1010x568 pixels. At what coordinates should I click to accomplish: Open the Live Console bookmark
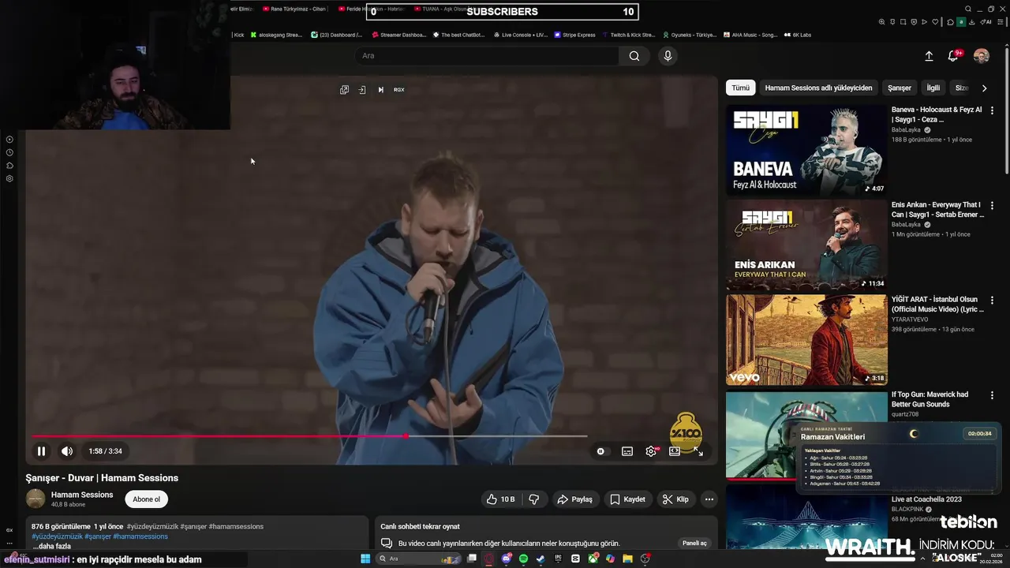click(x=521, y=35)
